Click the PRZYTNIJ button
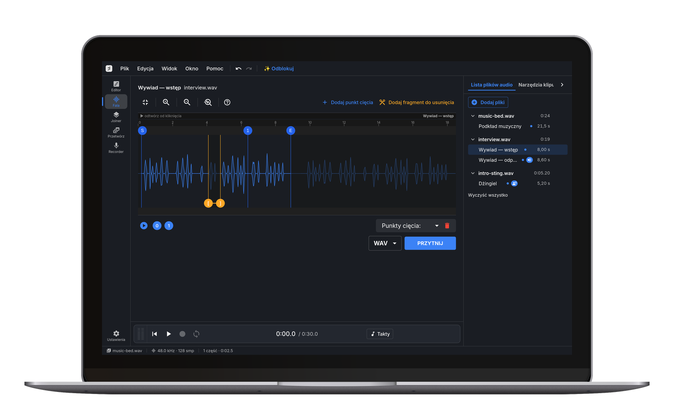Image resolution: width=674 pixels, height=416 pixels. pos(430,243)
